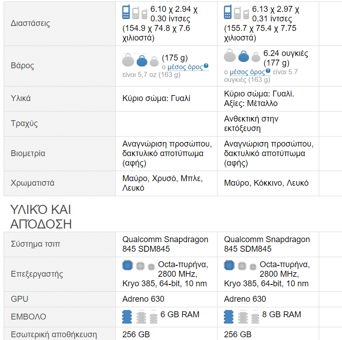Click the Βιομετρία row label
This screenshot has height=340, width=342.
click(28, 153)
